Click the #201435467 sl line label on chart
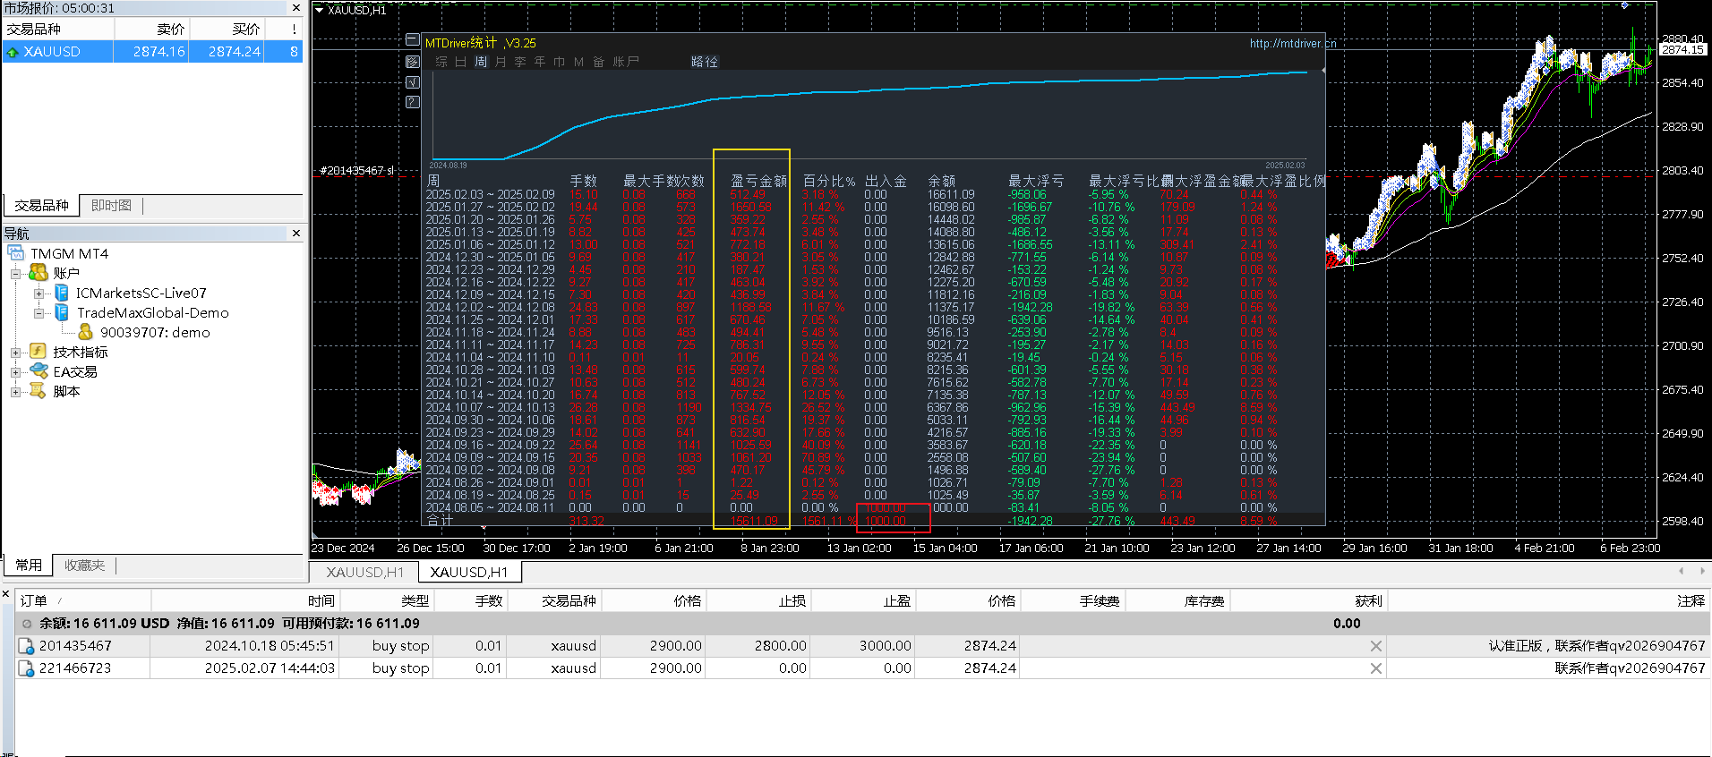 click(356, 170)
